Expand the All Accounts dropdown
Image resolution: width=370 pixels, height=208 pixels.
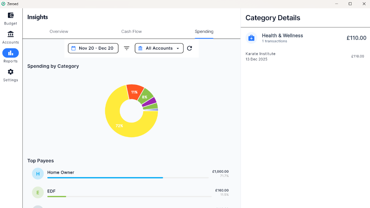(x=159, y=48)
